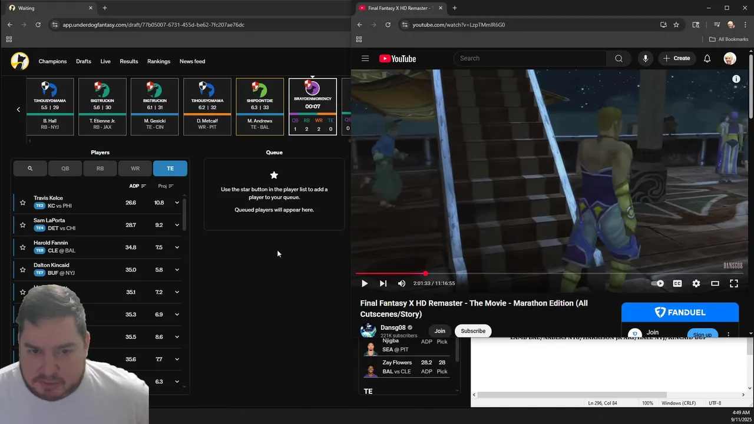
Task: Mute the video volume
Action: pyautogui.click(x=402, y=283)
